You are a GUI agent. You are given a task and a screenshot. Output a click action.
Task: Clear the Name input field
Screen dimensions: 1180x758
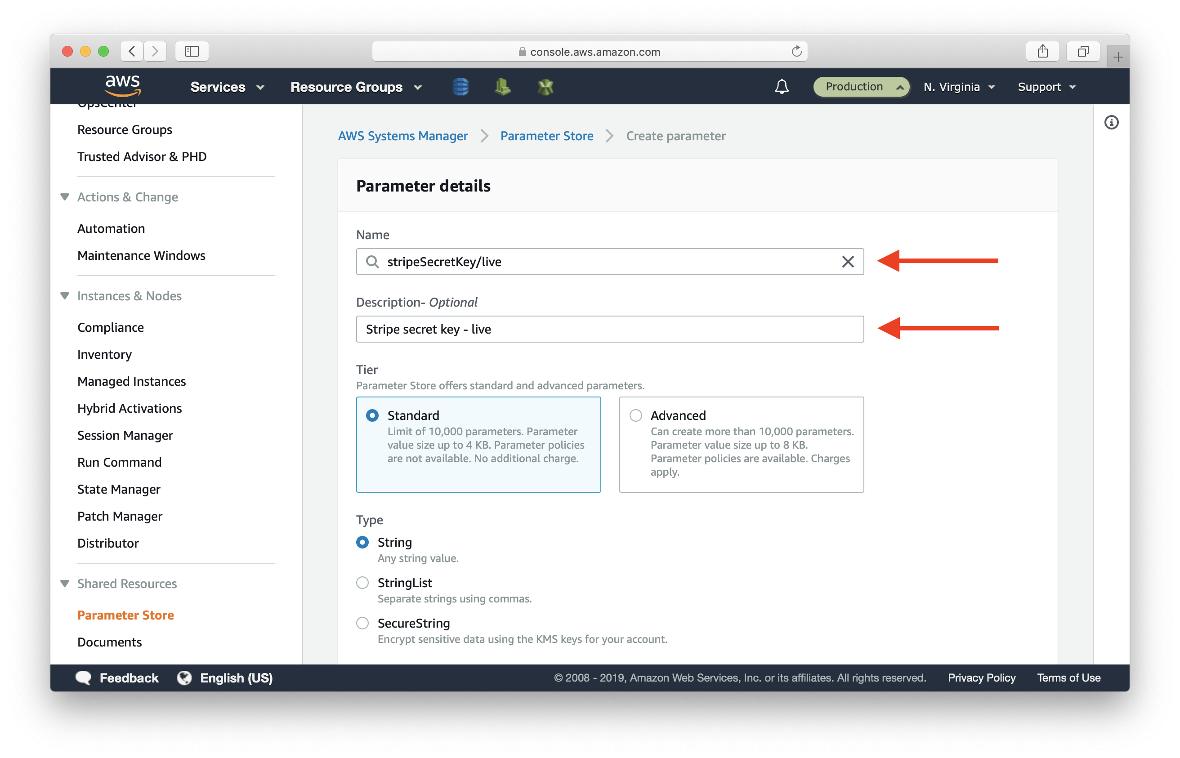(x=845, y=261)
